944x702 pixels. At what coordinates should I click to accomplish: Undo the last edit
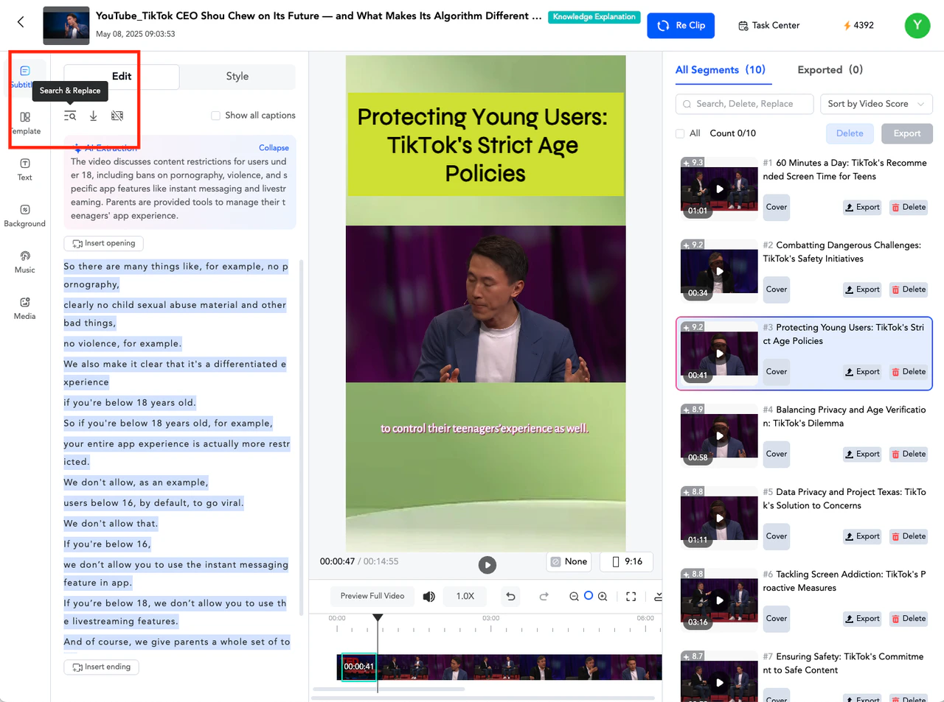(510, 597)
